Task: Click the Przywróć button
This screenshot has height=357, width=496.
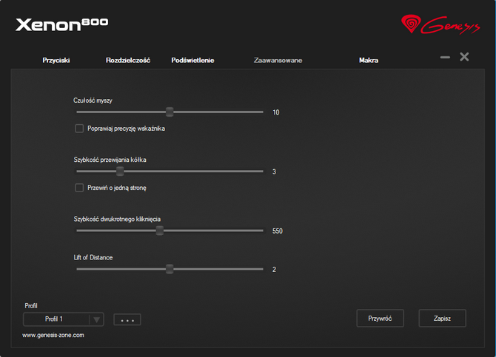Action: pyautogui.click(x=380, y=318)
